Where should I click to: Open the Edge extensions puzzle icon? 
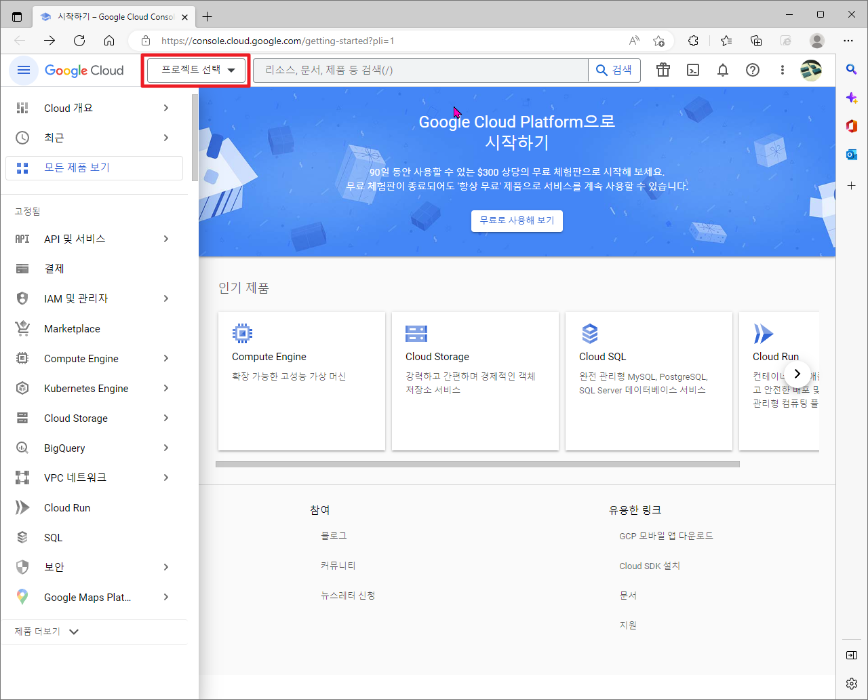(x=693, y=41)
